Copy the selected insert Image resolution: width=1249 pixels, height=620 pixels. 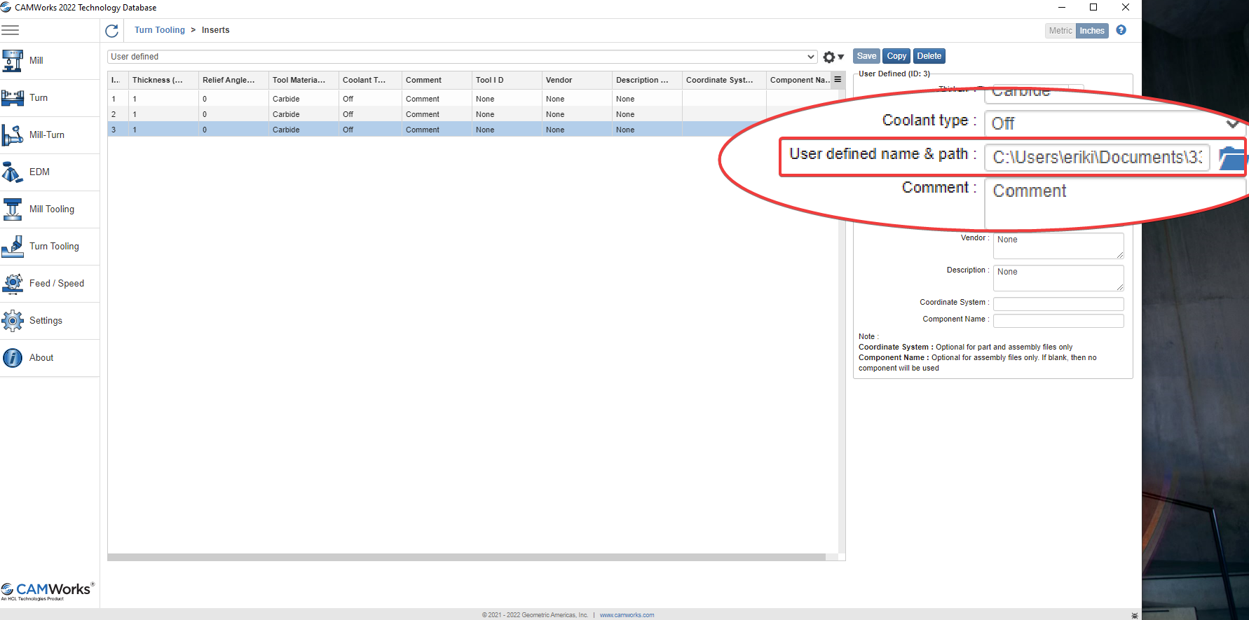tap(896, 56)
